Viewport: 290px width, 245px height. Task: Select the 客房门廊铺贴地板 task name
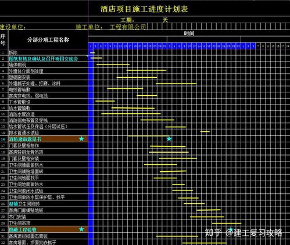26,210
